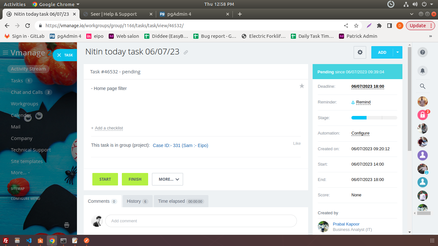Open Case ID:- 331 project link
The image size is (438, 246).
click(180, 145)
